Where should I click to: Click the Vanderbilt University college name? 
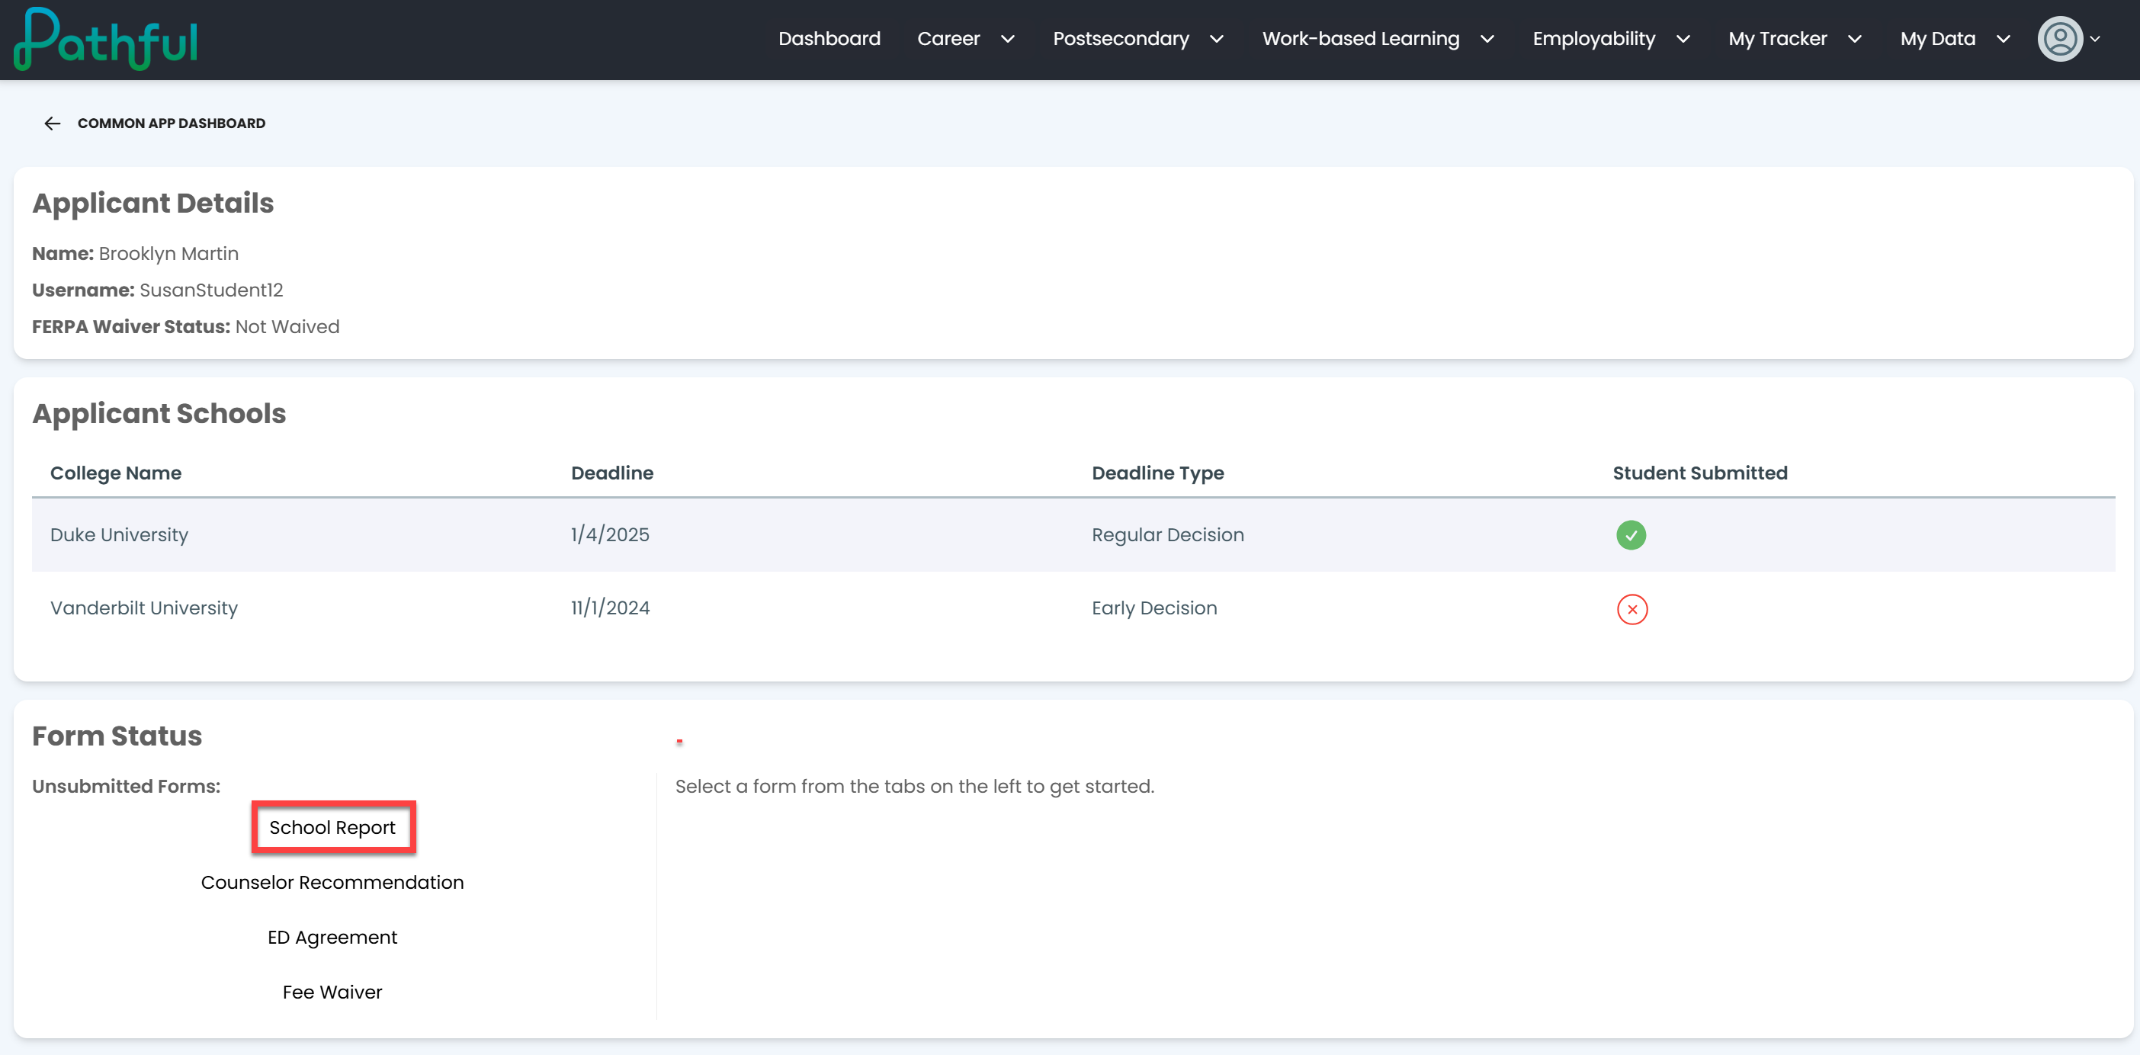144,608
